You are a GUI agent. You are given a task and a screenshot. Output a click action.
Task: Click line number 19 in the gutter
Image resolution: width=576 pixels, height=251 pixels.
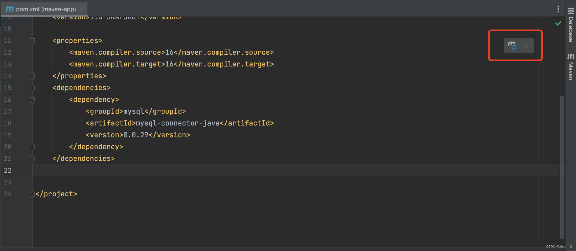coord(8,135)
